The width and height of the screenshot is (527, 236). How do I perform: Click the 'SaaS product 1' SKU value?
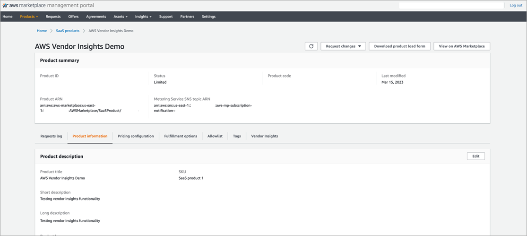pyautogui.click(x=191, y=178)
